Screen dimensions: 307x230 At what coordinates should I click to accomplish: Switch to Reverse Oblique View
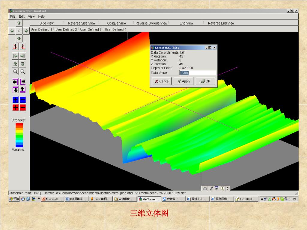[x=151, y=23]
